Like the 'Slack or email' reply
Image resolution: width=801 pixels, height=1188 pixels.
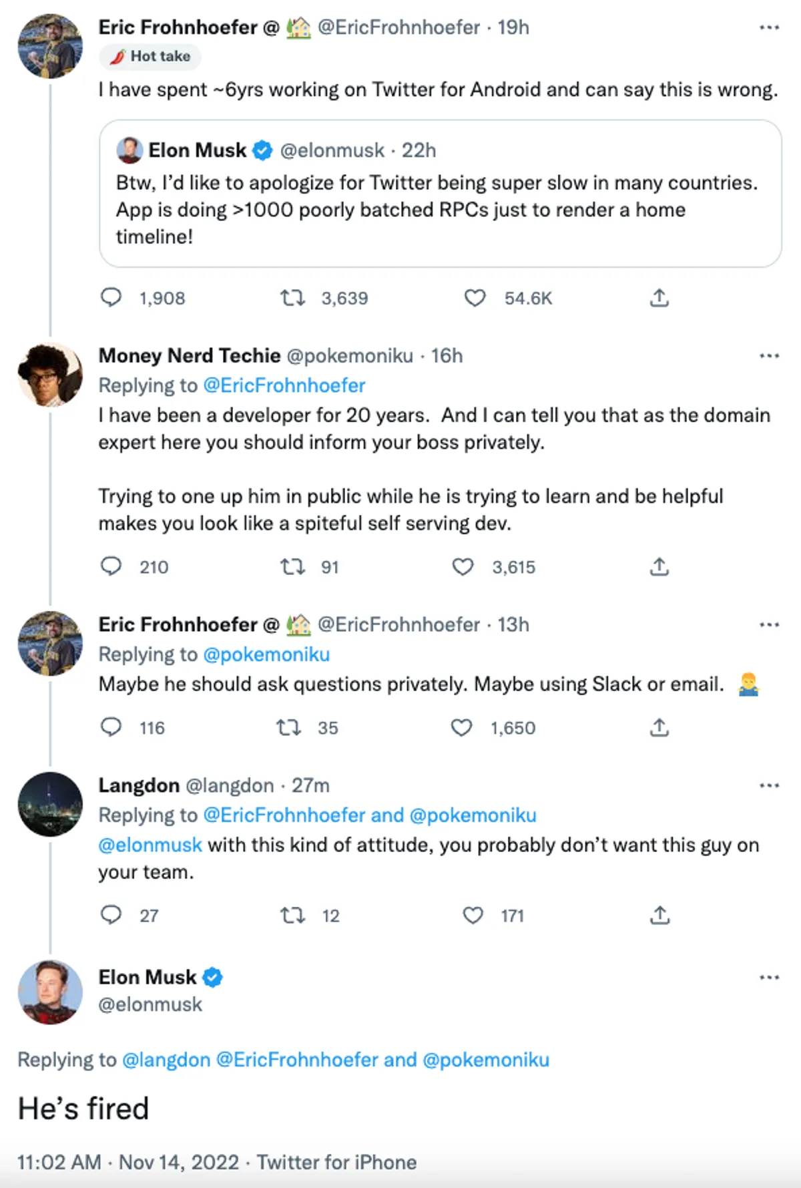(x=461, y=727)
